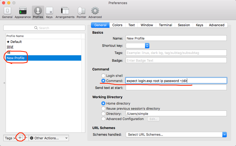Screen dimensions: 236x146
Task: Select the 18 profile row
Action: click(x=43, y=52)
